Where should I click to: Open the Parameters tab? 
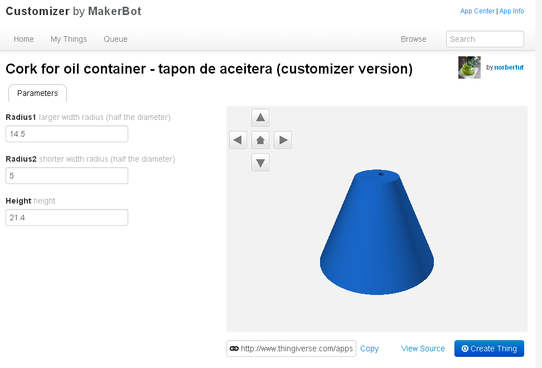click(x=37, y=93)
